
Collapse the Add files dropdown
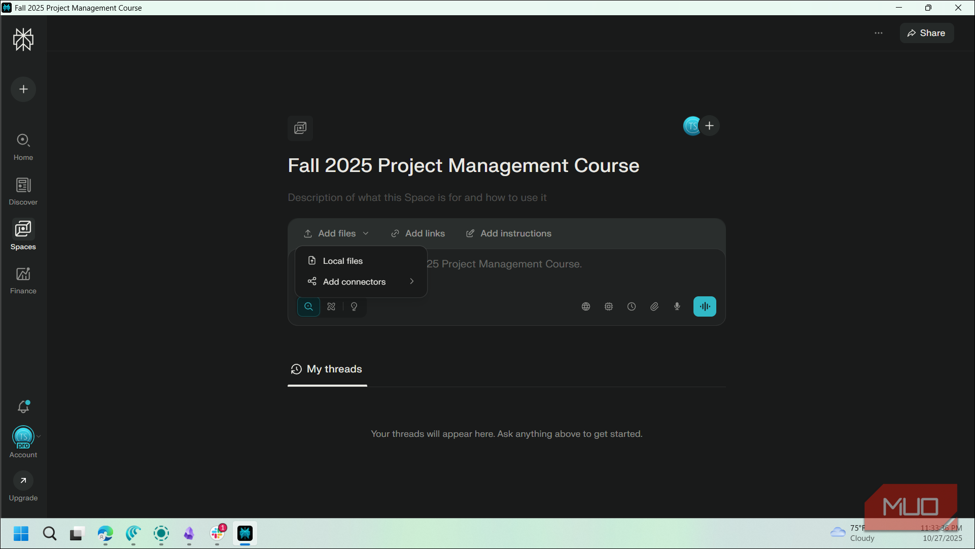pyautogui.click(x=336, y=233)
